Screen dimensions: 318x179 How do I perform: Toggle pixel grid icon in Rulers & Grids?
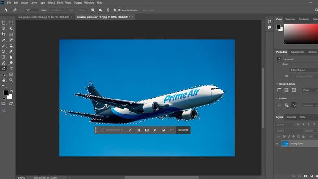coord(293,90)
